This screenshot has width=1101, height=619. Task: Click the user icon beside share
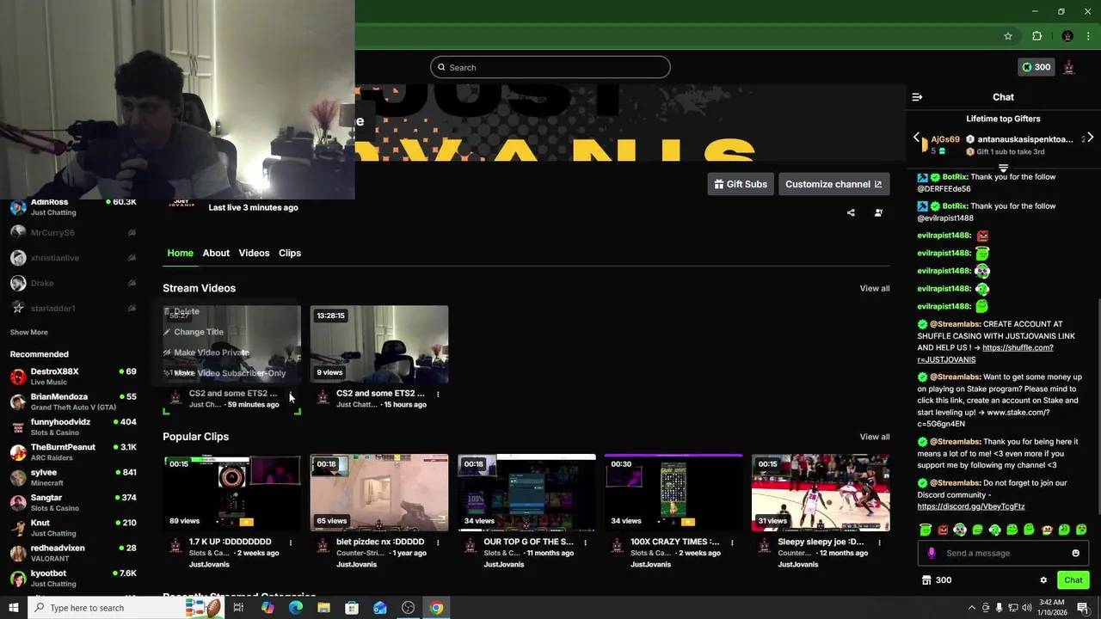click(878, 212)
